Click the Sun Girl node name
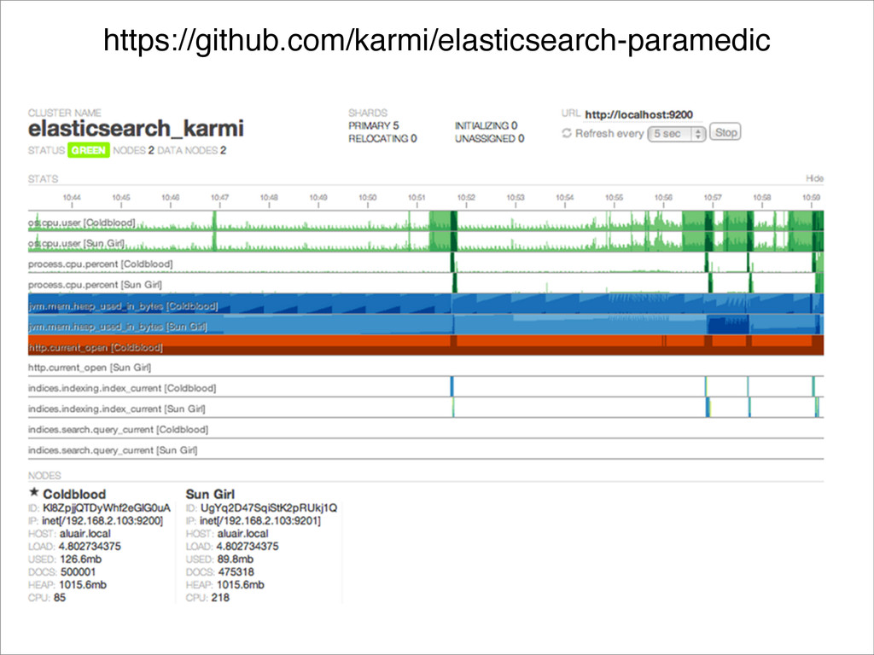 point(210,494)
